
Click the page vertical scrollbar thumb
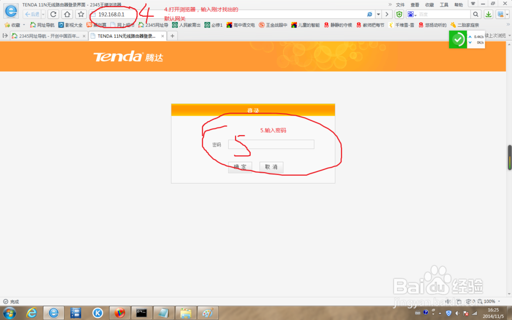pos(509,157)
